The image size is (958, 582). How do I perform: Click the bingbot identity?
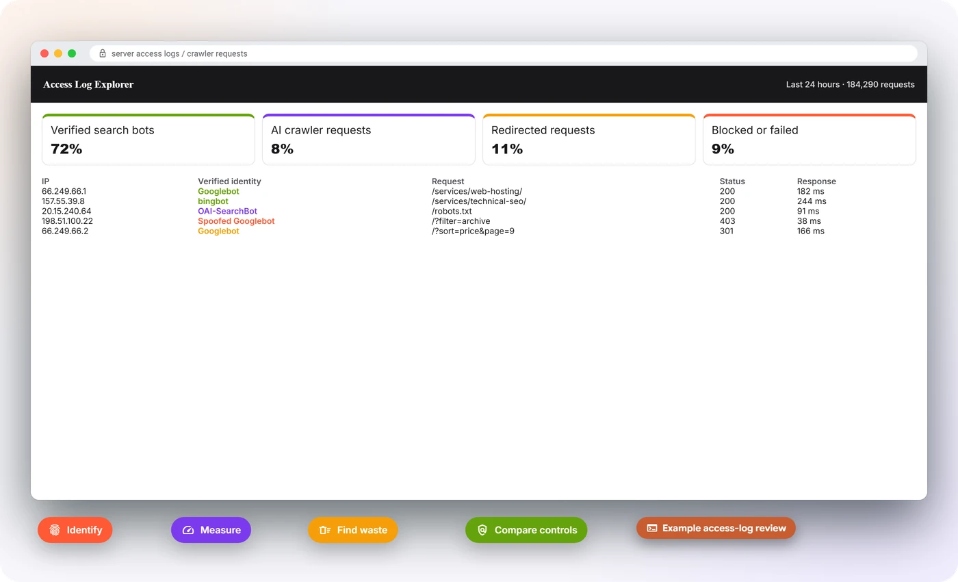[x=213, y=201]
